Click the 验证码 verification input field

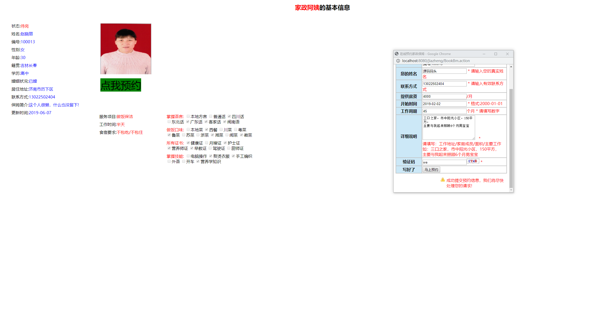[x=443, y=162]
